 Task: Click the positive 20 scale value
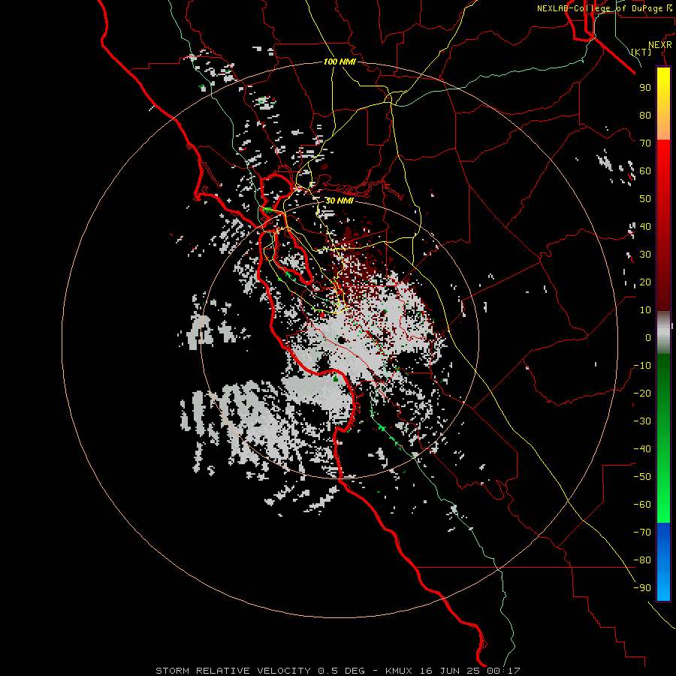click(645, 282)
